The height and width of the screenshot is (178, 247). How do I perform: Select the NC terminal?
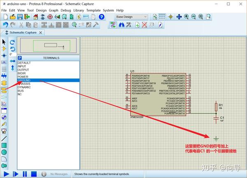pos(48,94)
